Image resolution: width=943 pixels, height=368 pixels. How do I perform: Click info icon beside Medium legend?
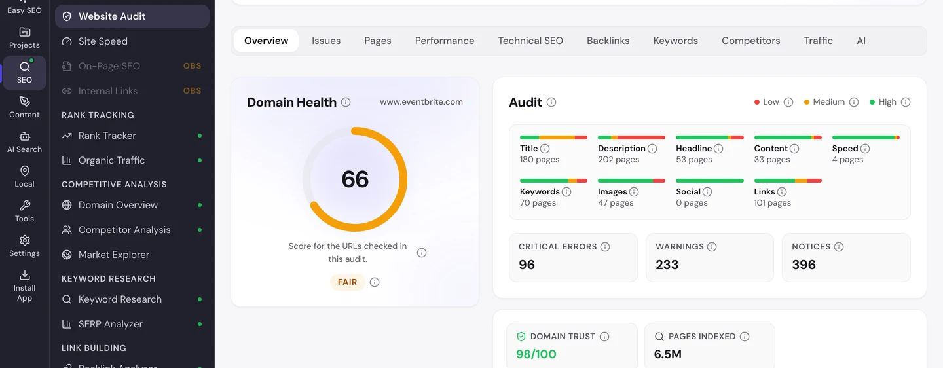click(x=854, y=102)
